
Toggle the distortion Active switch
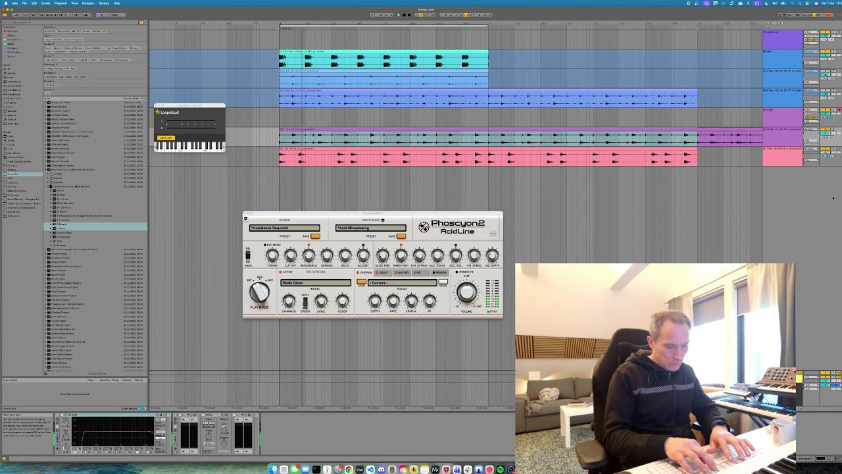(281, 273)
